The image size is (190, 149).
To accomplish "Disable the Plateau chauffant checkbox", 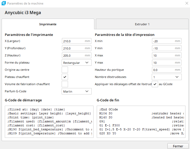I will 65,77.
